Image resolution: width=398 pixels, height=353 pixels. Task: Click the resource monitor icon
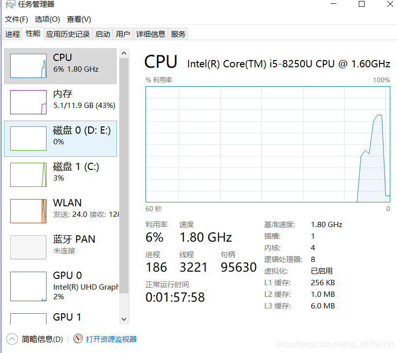coord(78,338)
